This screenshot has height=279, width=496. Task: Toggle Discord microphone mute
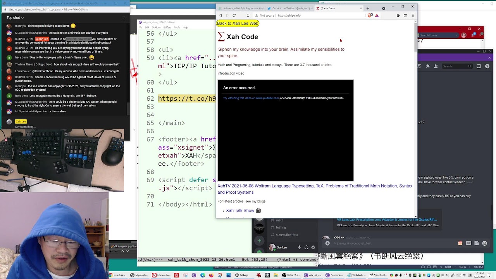click(x=299, y=247)
